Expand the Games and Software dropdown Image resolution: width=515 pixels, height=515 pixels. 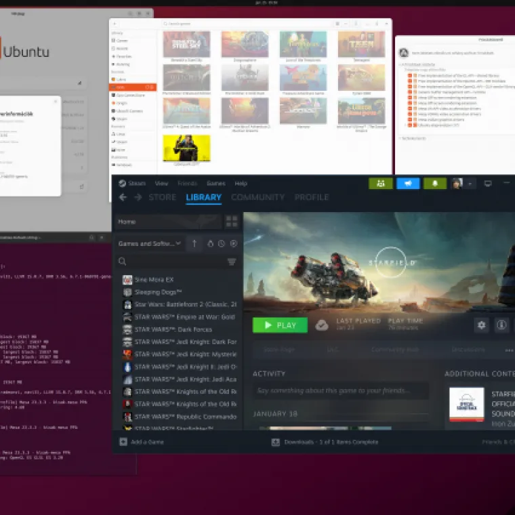(150, 243)
